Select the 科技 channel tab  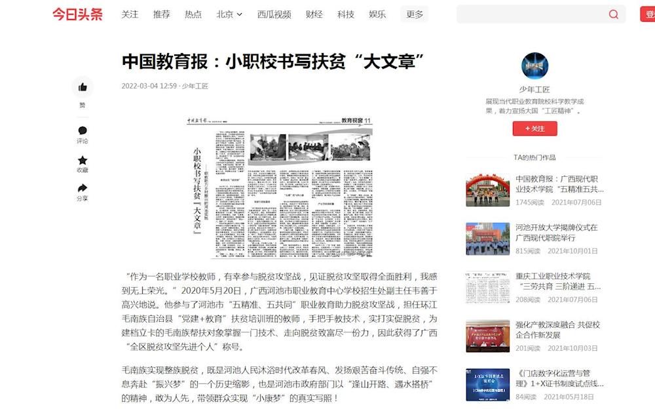pyautogui.click(x=346, y=14)
